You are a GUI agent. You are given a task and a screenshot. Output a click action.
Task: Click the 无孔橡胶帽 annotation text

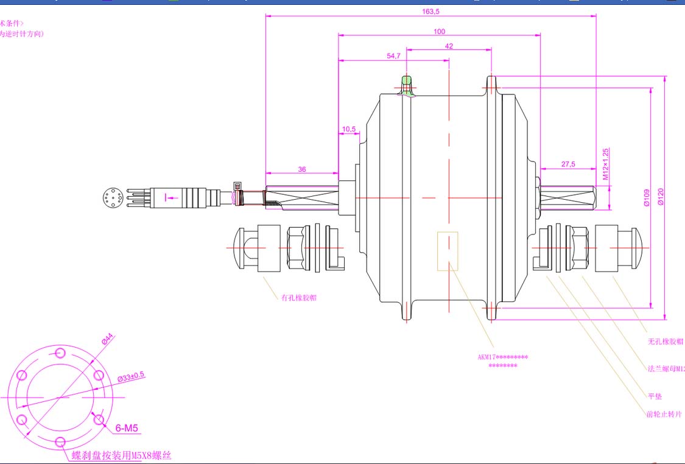665,342
